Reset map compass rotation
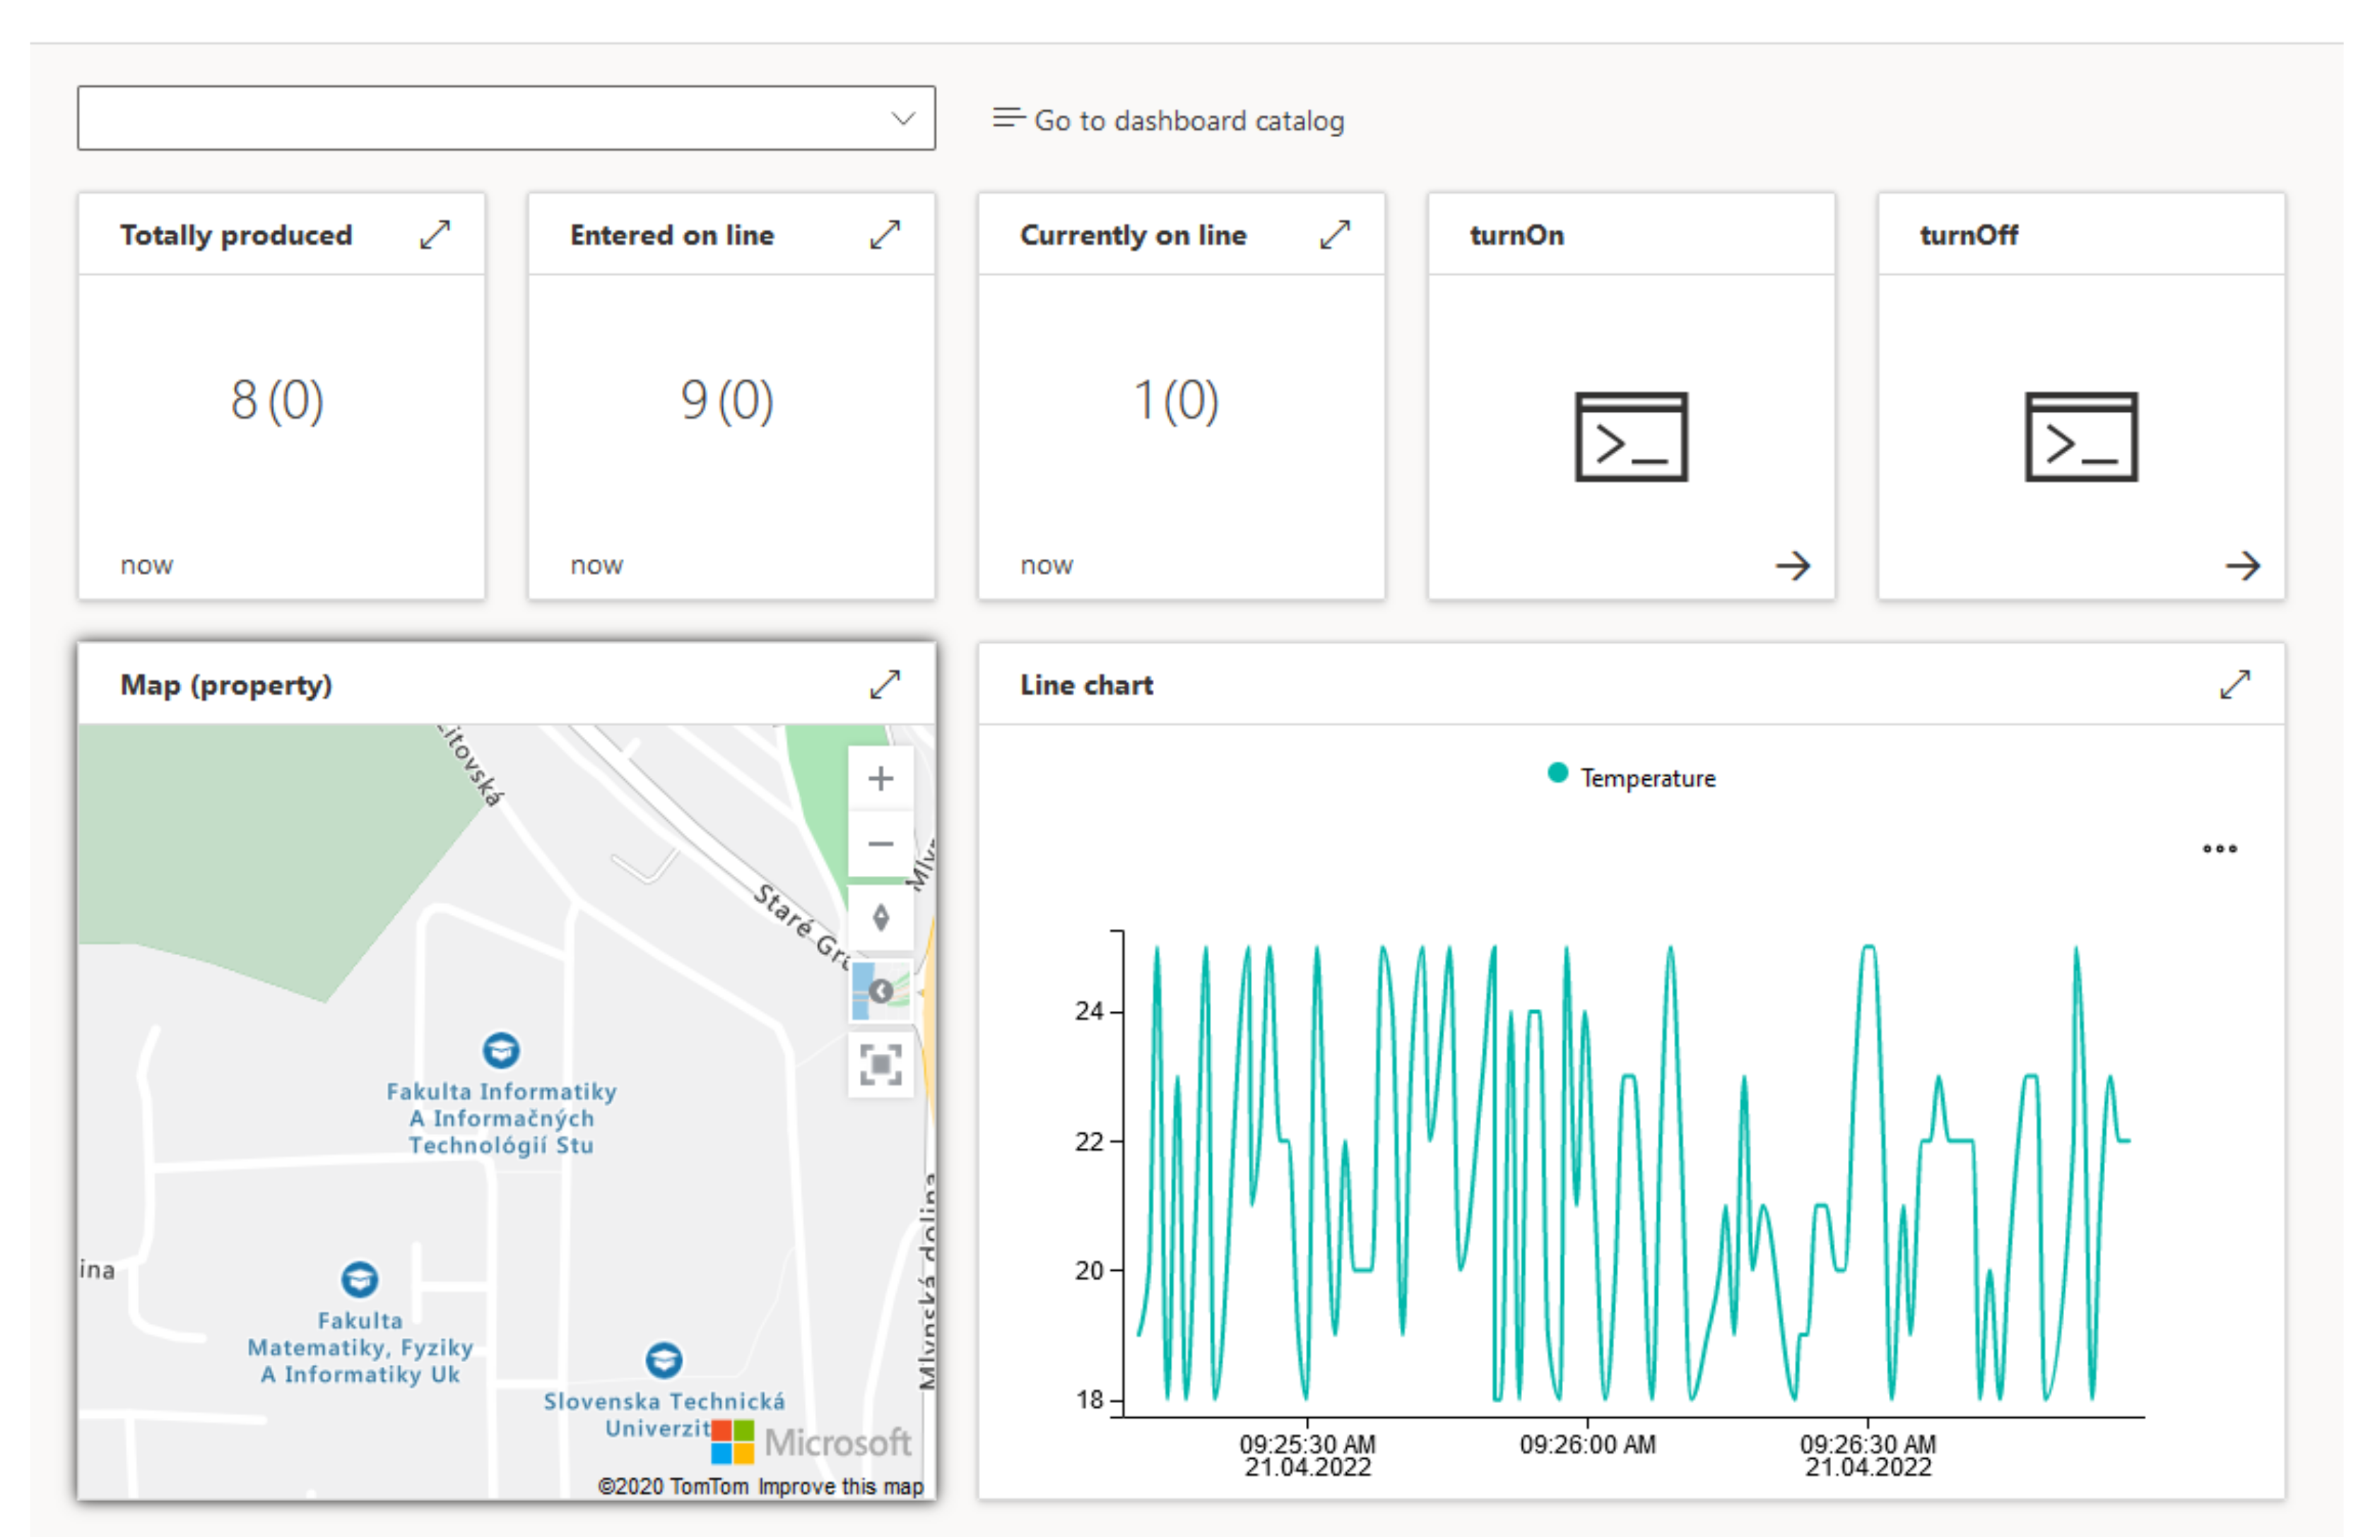Viewport: 2380px width, 1540px height. [x=880, y=918]
